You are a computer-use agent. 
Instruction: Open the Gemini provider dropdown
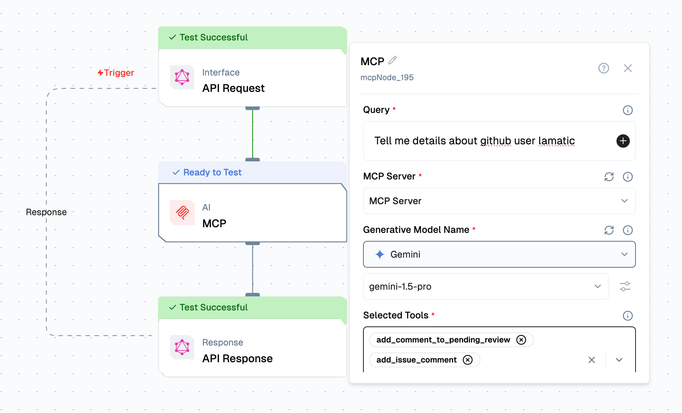point(624,254)
